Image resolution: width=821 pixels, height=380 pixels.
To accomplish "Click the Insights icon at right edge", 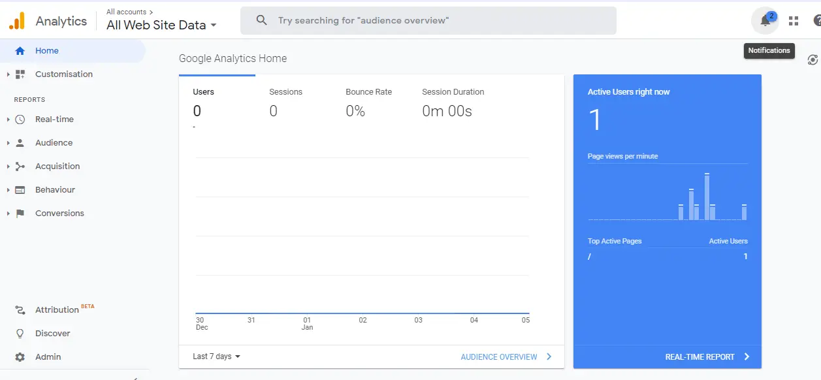I will pyautogui.click(x=813, y=60).
